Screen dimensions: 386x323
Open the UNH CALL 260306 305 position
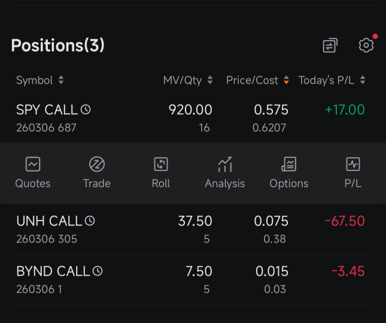pos(193,229)
